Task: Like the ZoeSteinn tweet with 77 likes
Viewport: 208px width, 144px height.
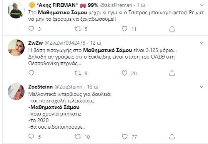Action: click(x=125, y=136)
